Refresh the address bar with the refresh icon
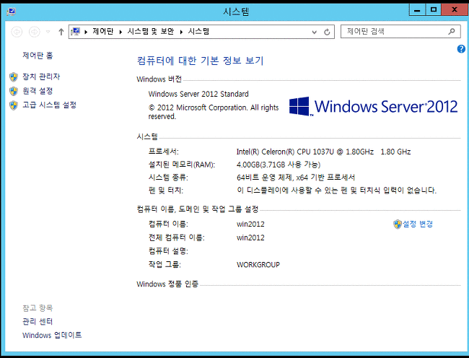The width and height of the screenshot is (469, 358). click(x=327, y=32)
